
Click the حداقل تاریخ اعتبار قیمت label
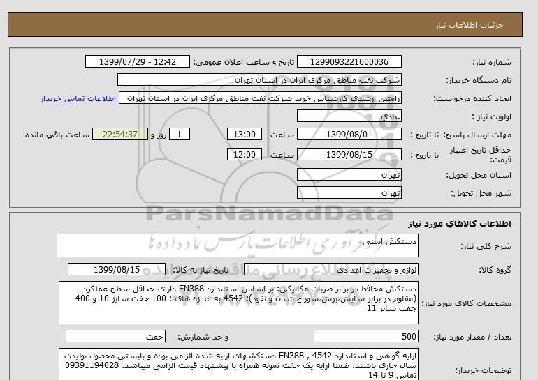481,155
